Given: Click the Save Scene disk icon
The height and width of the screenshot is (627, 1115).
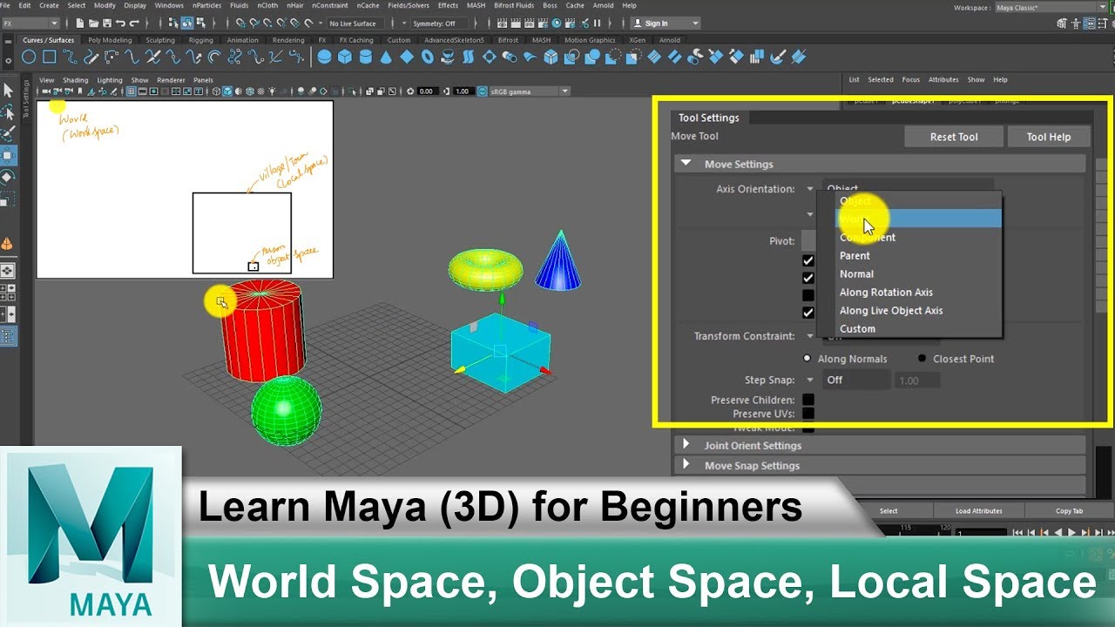Looking at the screenshot, I should (106, 24).
